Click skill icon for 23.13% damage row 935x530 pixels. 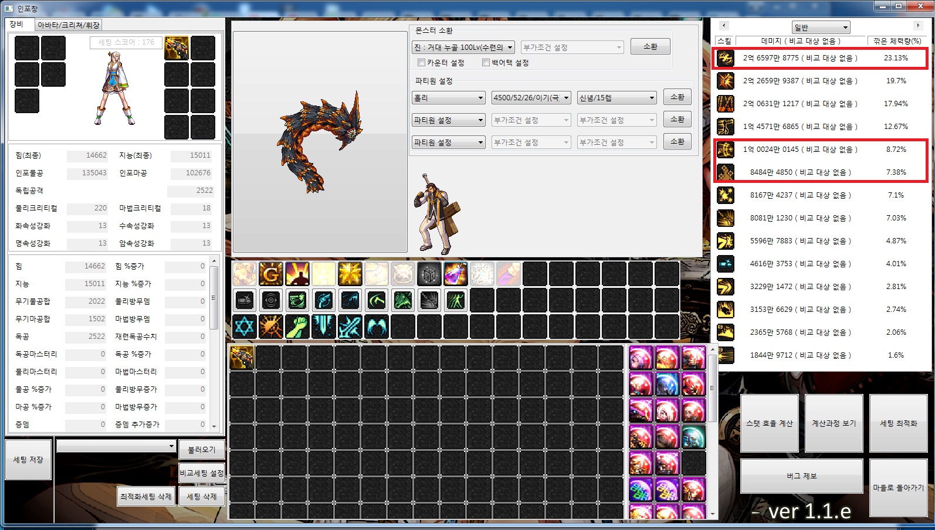coord(726,58)
